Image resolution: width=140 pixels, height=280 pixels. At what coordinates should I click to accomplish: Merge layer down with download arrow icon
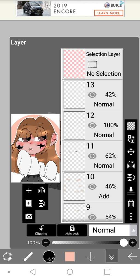[131, 191]
